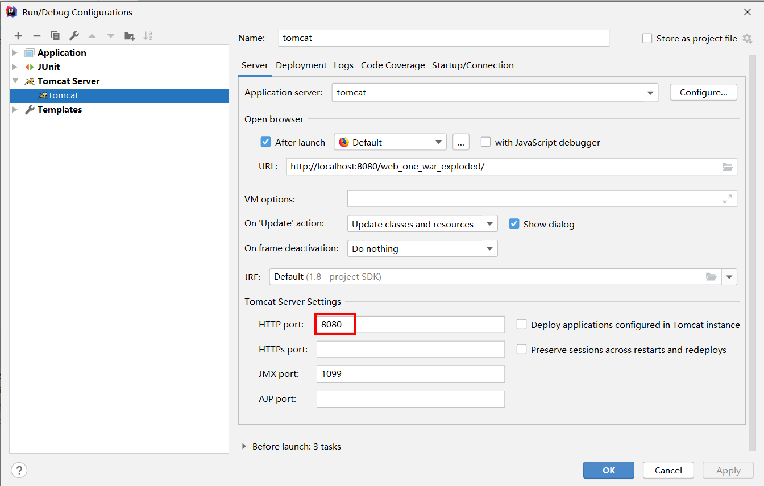Click the AJP port field
The width and height of the screenshot is (764, 486).
coord(410,399)
